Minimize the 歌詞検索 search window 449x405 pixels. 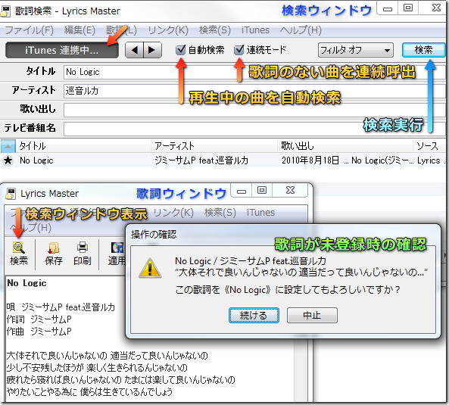click(x=388, y=8)
